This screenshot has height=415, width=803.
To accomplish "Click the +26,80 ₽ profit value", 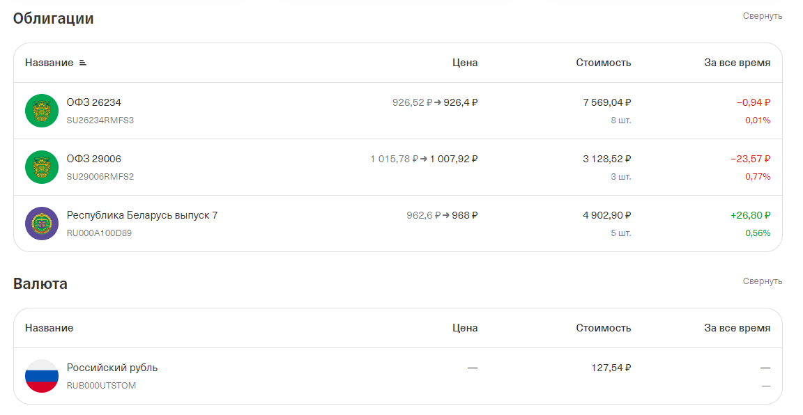I will pyautogui.click(x=750, y=215).
